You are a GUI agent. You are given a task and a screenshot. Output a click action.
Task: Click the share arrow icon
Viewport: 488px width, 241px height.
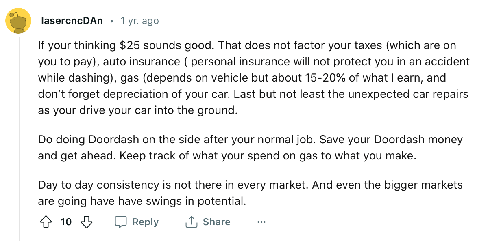[191, 222]
